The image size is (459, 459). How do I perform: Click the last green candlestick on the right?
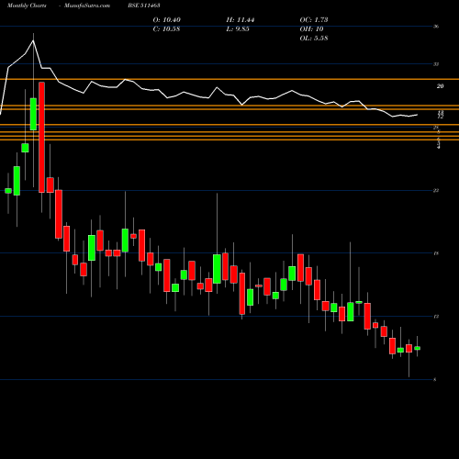coord(417,348)
